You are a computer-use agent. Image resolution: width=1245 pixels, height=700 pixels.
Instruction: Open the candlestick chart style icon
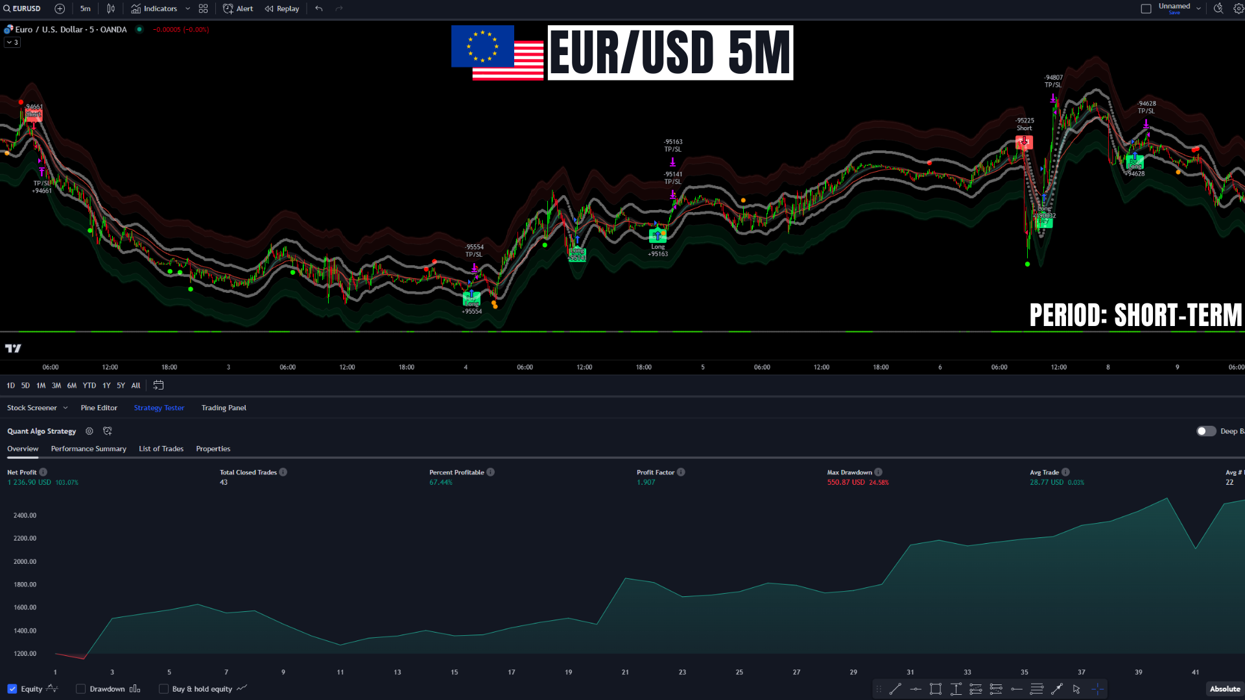tap(111, 8)
